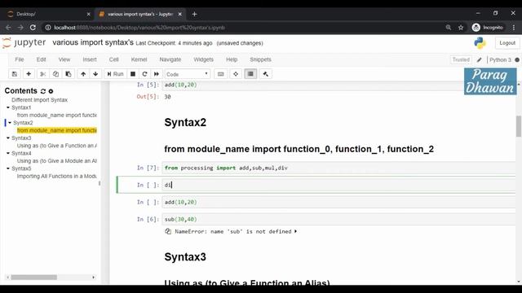Collapse the Syntax3 tree entry
This screenshot has height=293, width=522.
pos(8,138)
